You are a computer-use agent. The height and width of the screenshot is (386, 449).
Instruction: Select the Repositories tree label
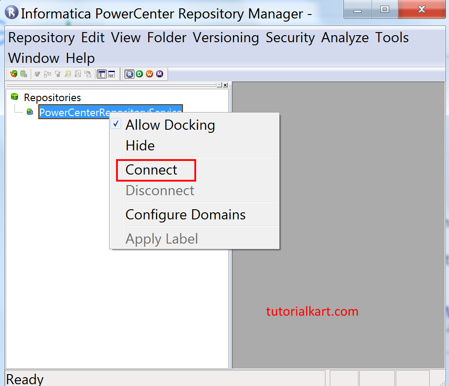point(52,97)
